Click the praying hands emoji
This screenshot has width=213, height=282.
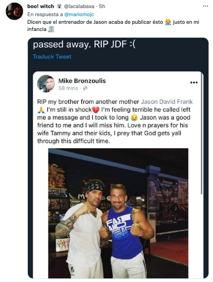point(41,110)
